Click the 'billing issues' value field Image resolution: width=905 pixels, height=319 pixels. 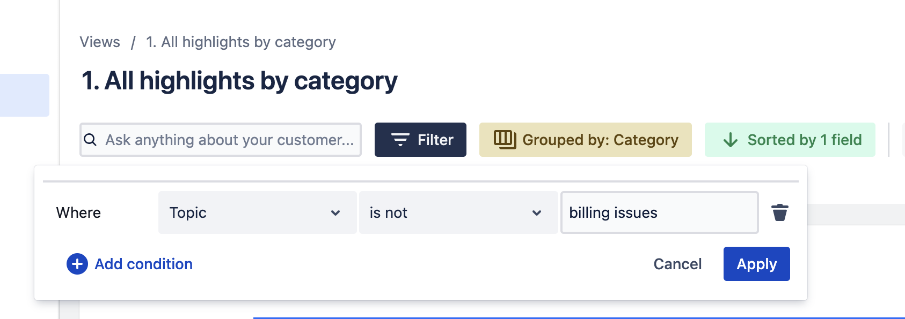(659, 212)
